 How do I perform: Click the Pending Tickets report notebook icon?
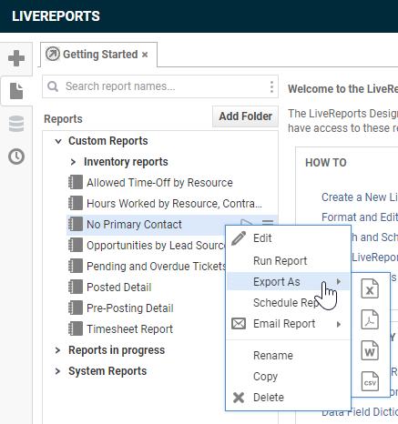coord(76,266)
